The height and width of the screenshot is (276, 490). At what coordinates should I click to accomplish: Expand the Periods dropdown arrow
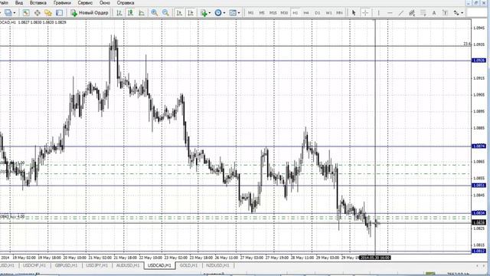pos(224,13)
